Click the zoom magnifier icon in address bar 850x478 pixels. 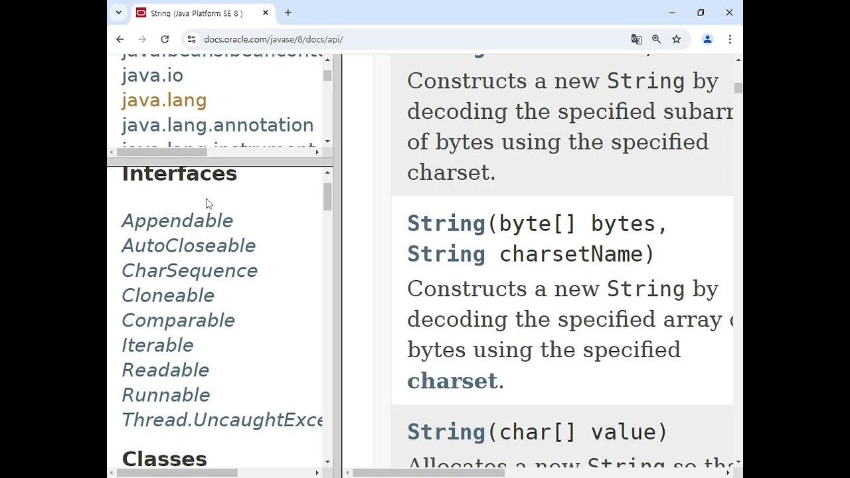click(x=656, y=39)
